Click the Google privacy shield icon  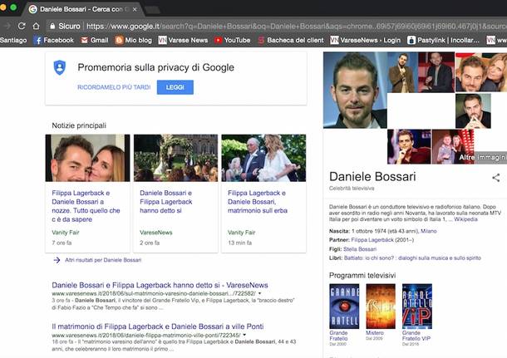tap(60, 67)
